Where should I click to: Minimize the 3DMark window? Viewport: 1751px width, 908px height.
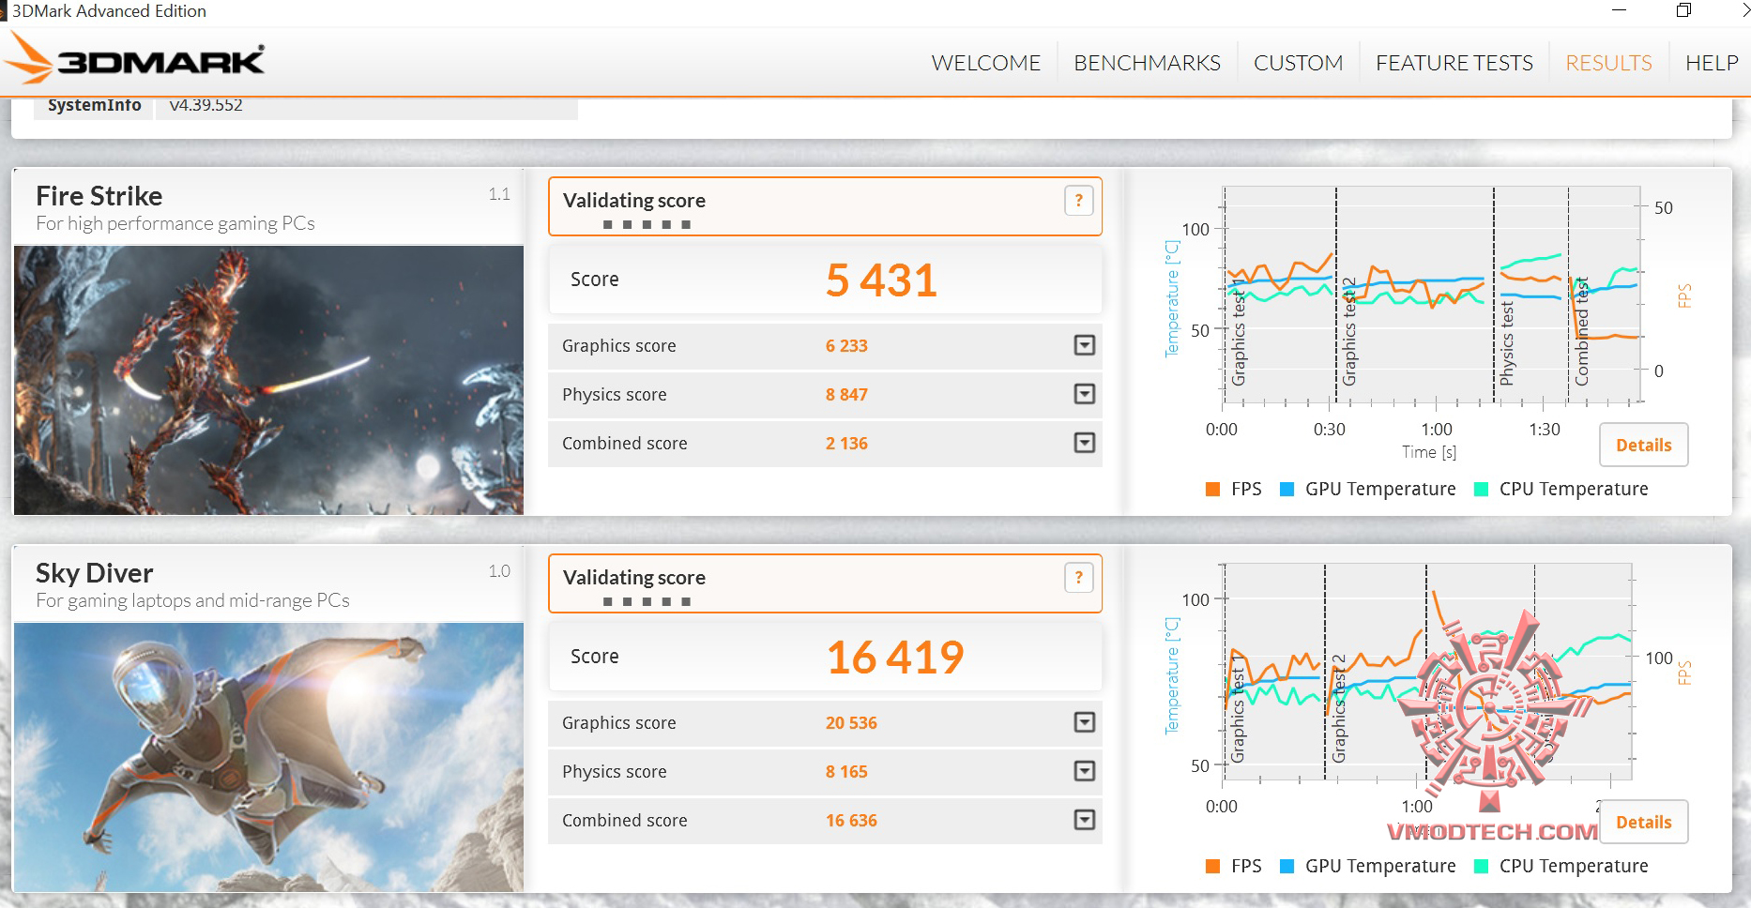[x=1619, y=10]
